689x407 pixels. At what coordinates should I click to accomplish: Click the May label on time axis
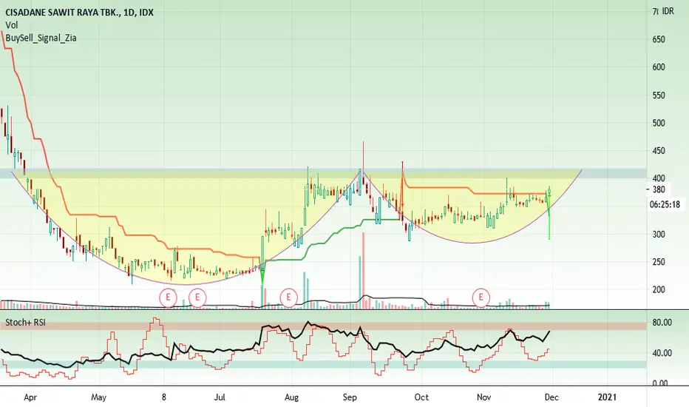coord(98,397)
